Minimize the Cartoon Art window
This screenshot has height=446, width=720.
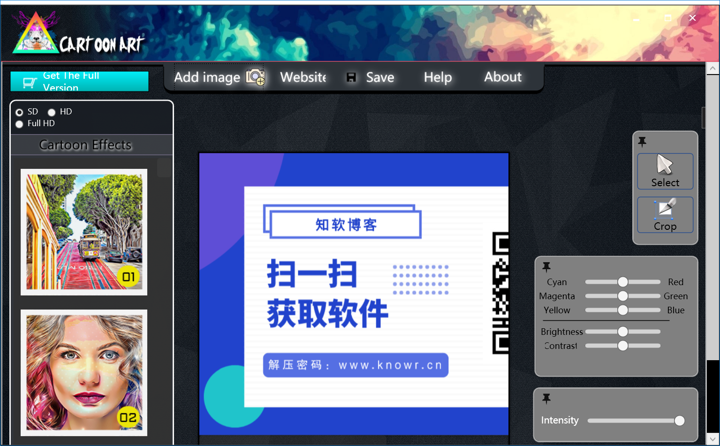637,19
